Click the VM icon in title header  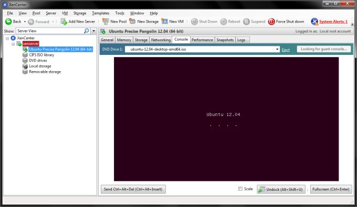[103, 31]
